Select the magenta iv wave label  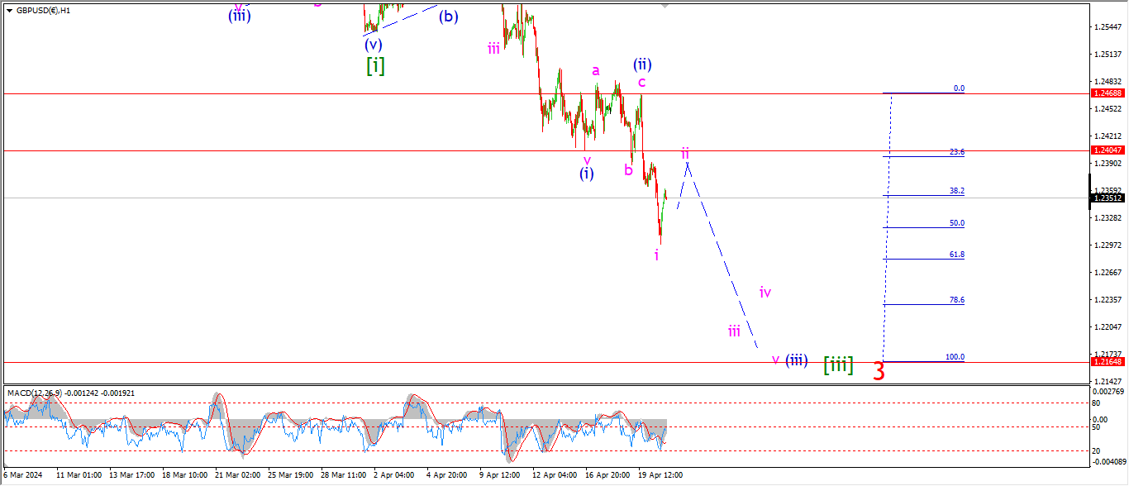pos(765,292)
